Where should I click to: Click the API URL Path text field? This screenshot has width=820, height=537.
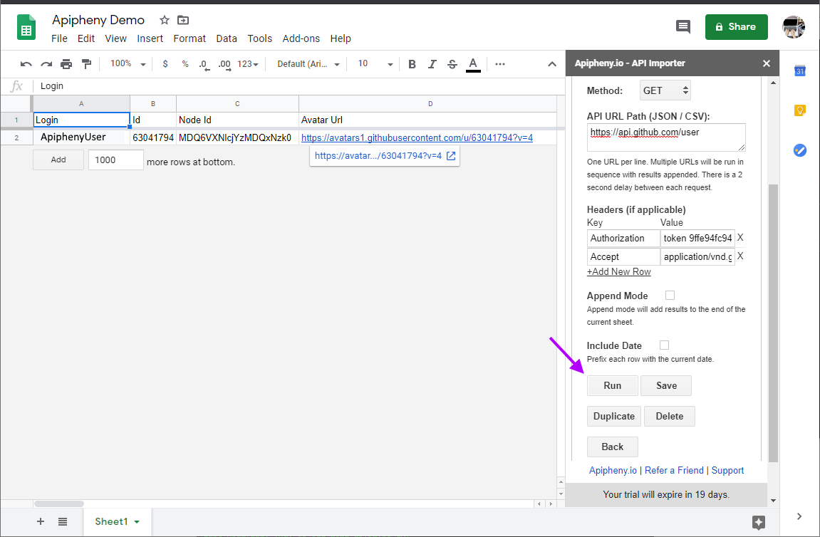(666, 137)
